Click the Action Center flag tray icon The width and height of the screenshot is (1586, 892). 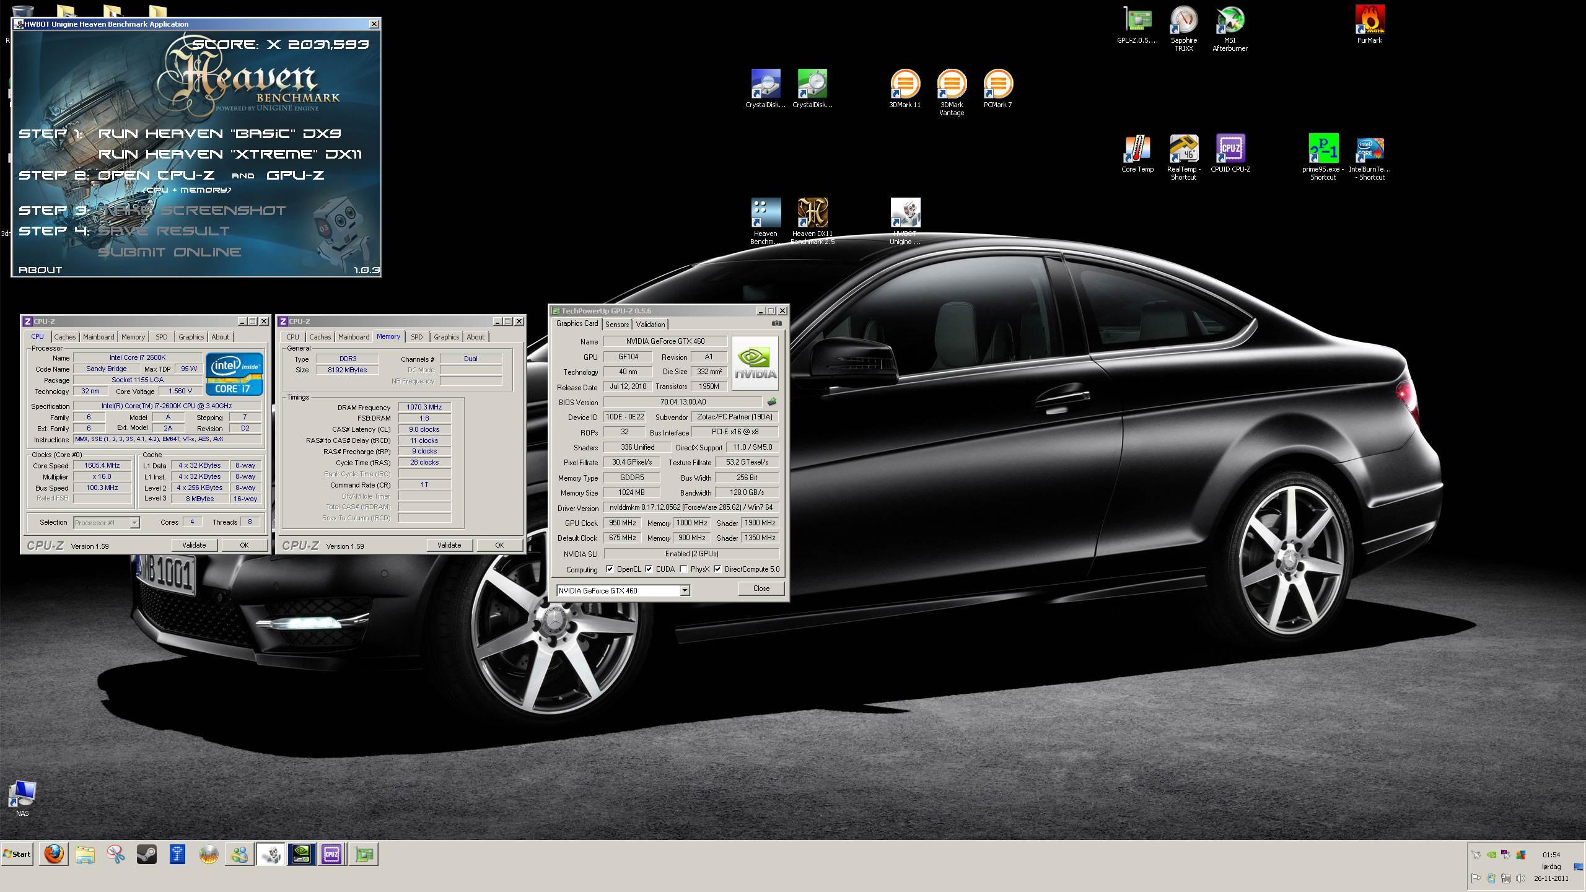(1476, 878)
